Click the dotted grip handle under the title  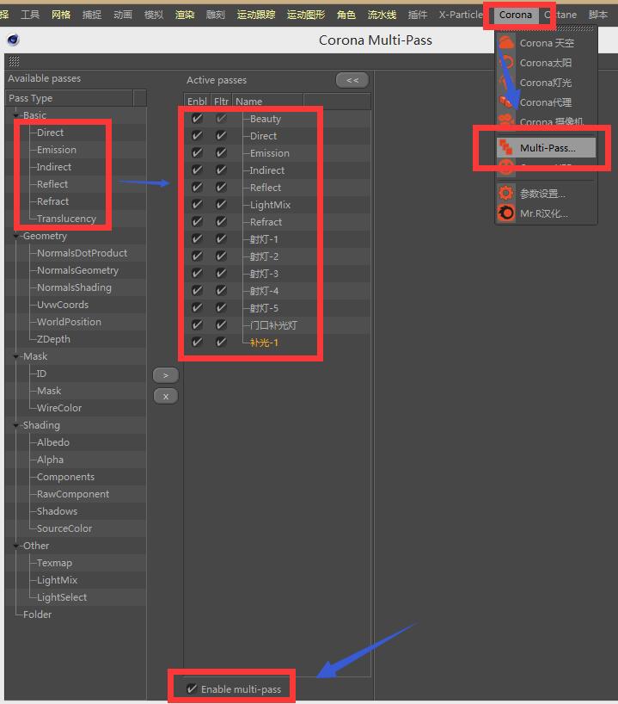[x=14, y=61]
